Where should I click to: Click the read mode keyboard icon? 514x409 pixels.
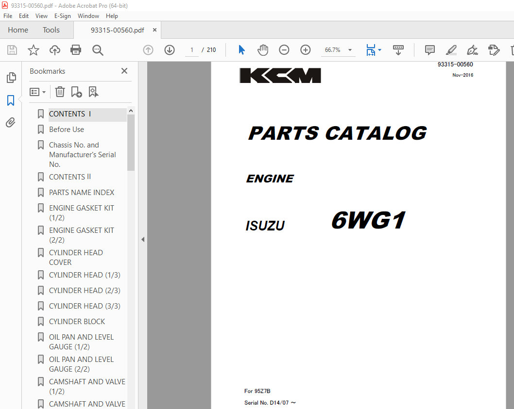pos(398,50)
